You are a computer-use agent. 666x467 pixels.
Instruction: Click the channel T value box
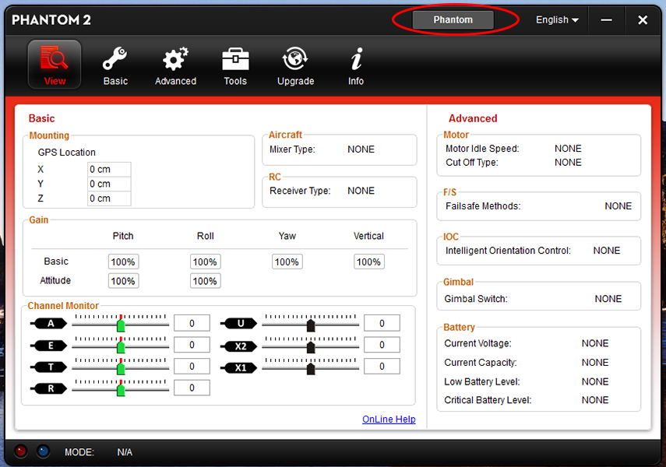click(x=192, y=366)
